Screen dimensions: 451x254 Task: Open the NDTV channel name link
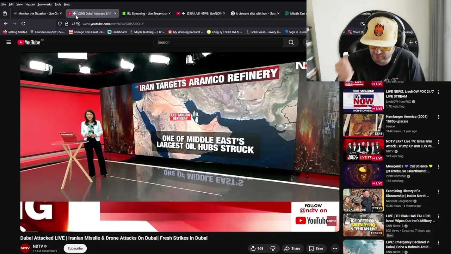coord(38,246)
